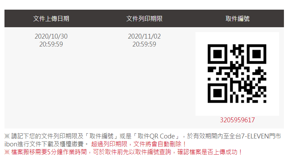Click the 7-ELEVEN門市 text in the note
This screenshot has width=286, height=166.
click(261, 136)
